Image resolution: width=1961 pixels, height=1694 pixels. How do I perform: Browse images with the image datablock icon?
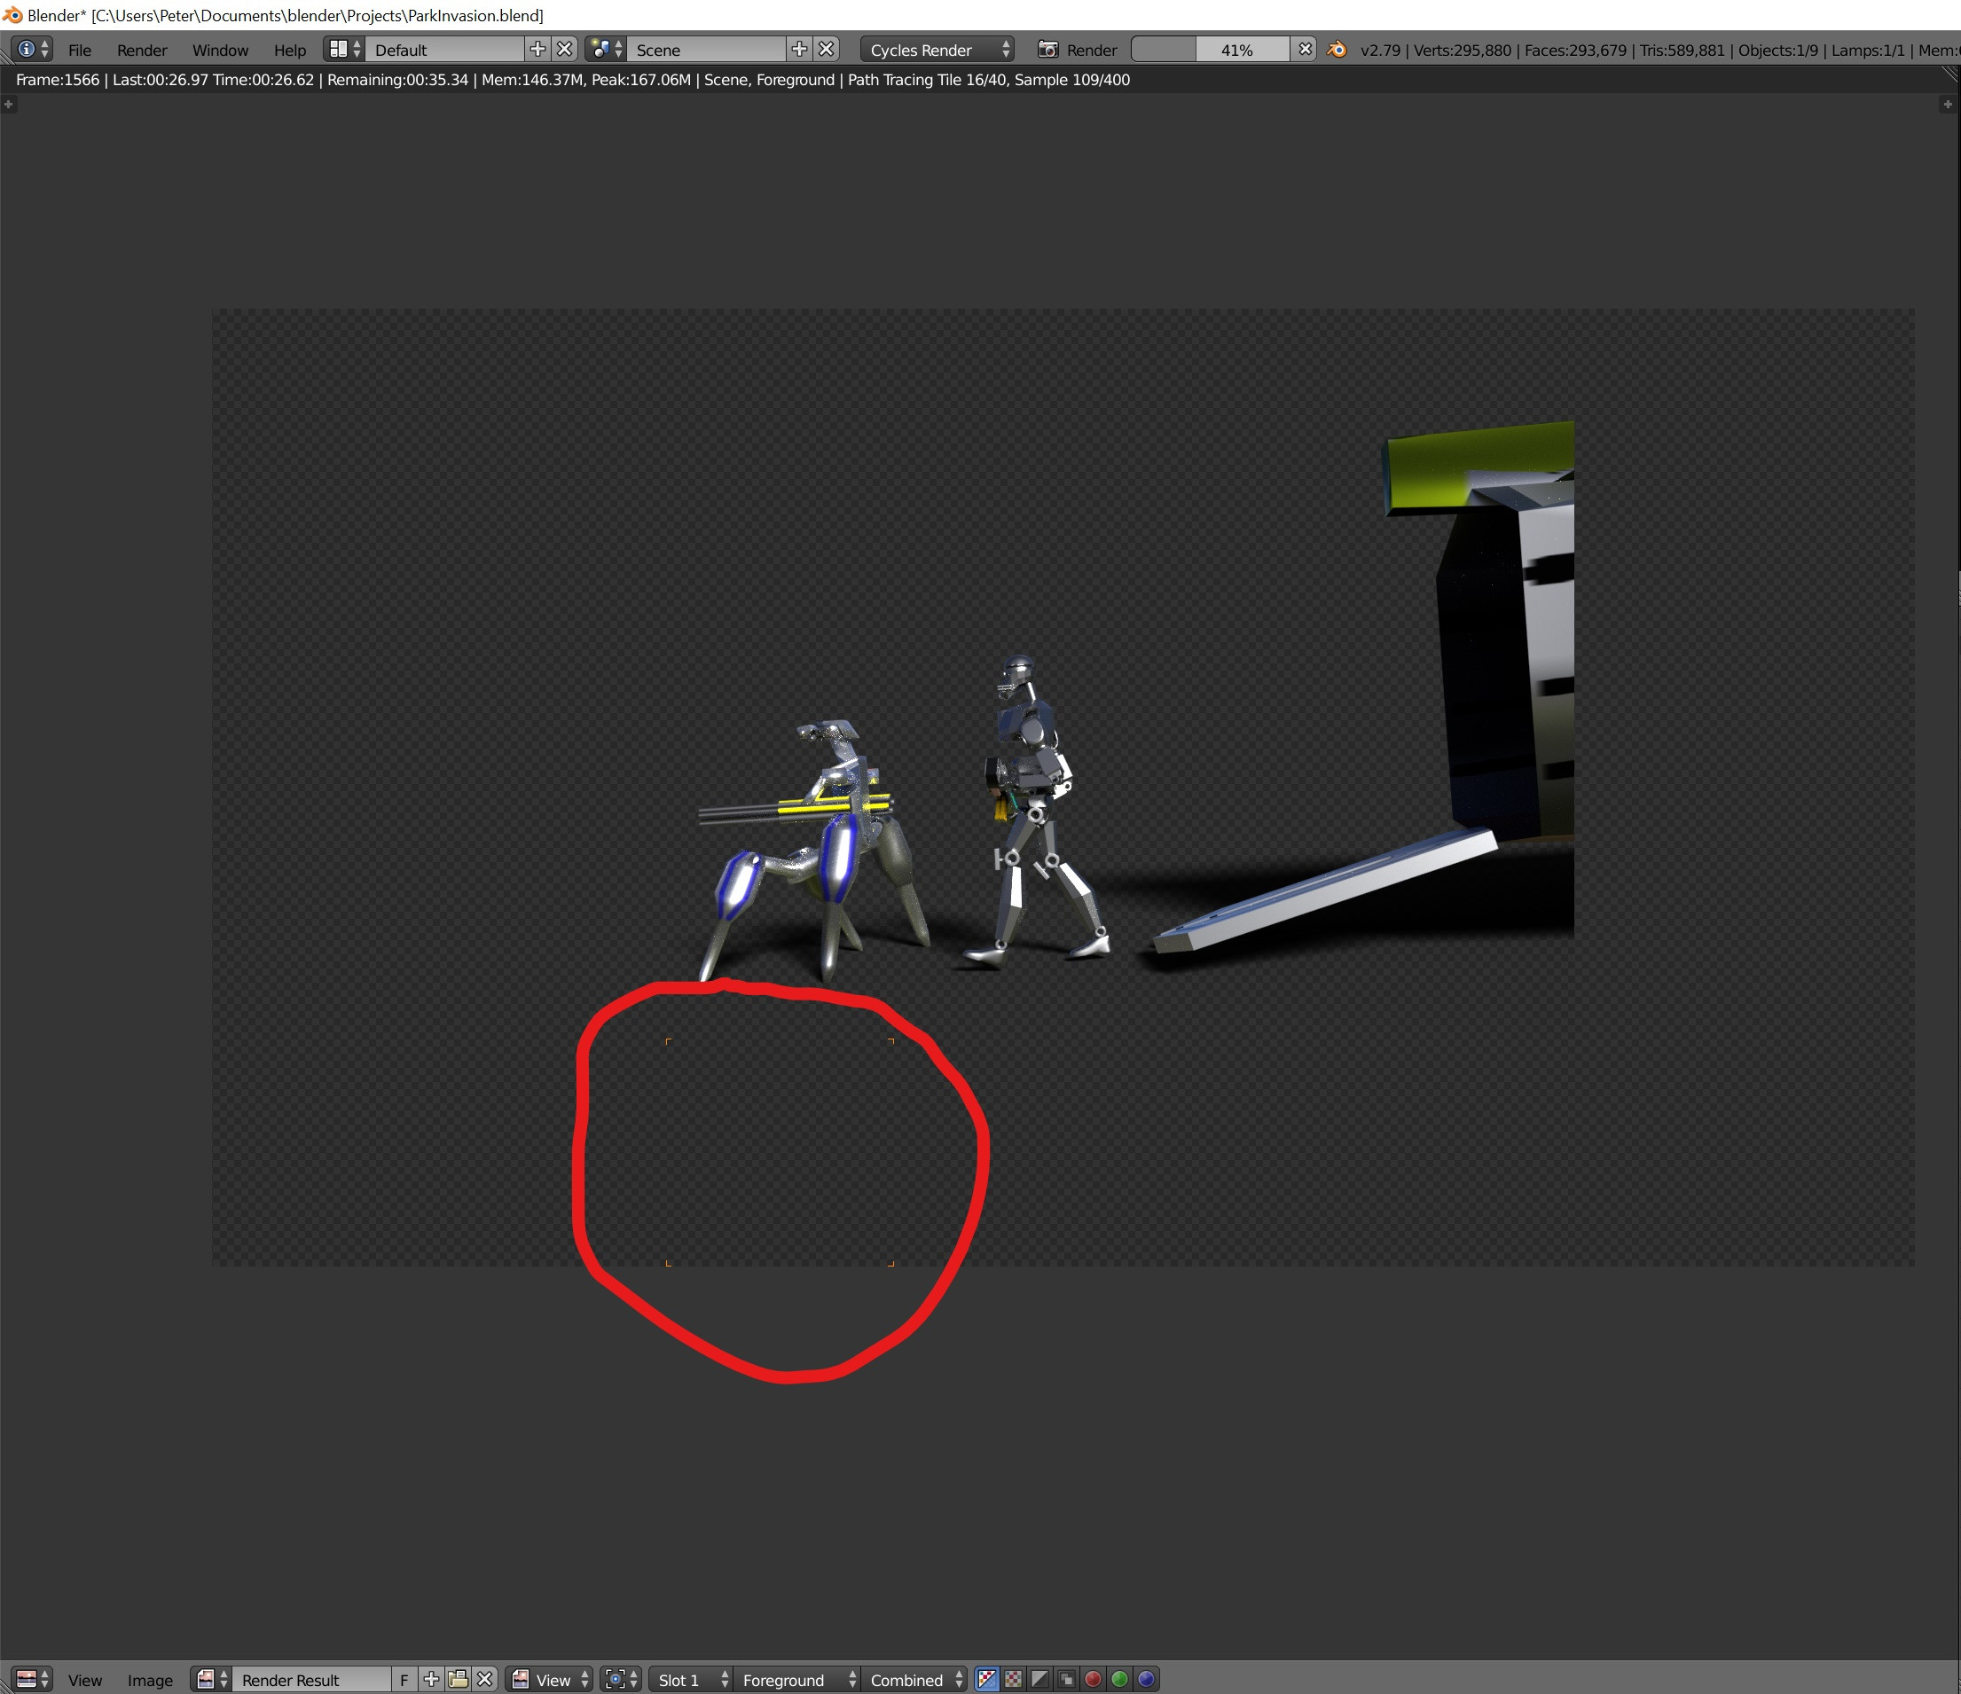click(212, 1679)
